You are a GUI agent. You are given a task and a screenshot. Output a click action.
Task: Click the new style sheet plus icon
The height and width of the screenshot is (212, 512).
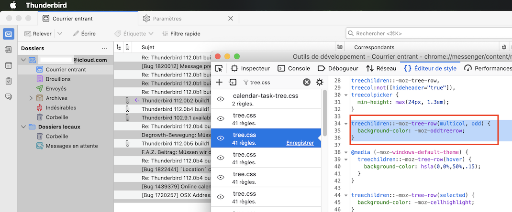click(220, 83)
